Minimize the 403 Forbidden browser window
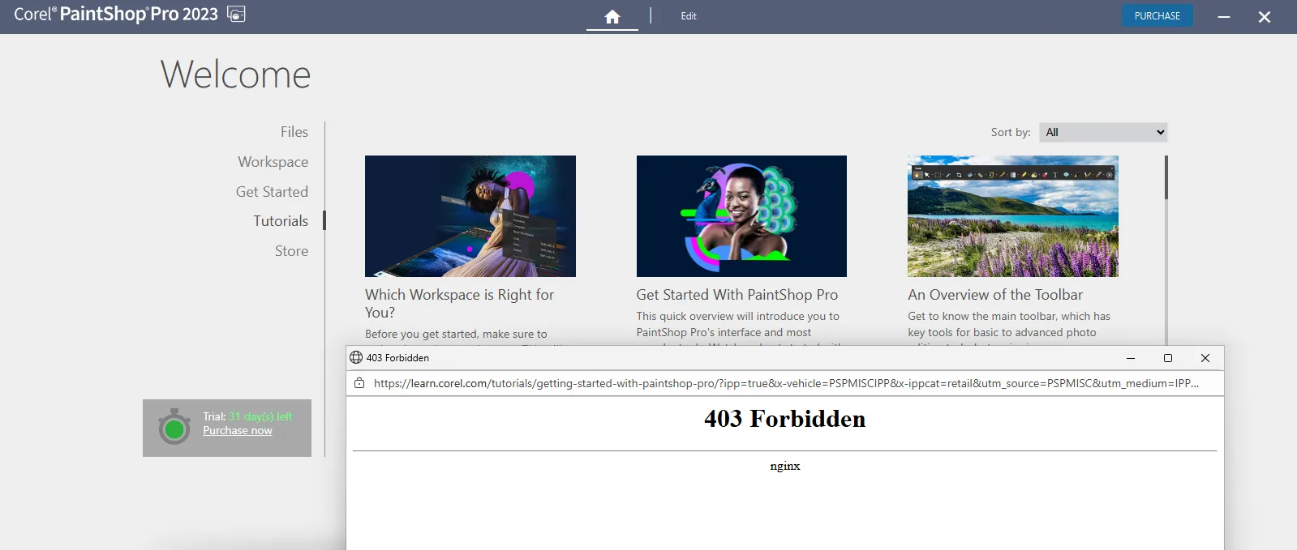The image size is (1297, 550). click(1131, 358)
